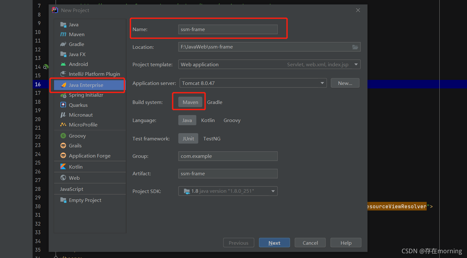The width and height of the screenshot is (467, 258).
Task: Select the Java project type icon
Action: pyautogui.click(x=63, y=24)
